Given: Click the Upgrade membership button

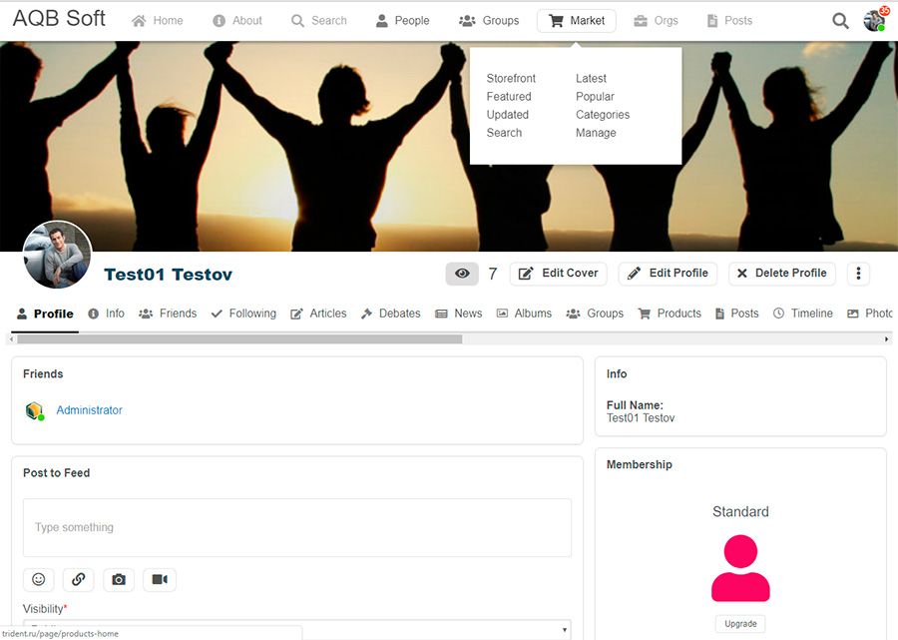Looking at the screenshot, I should 740,624.
